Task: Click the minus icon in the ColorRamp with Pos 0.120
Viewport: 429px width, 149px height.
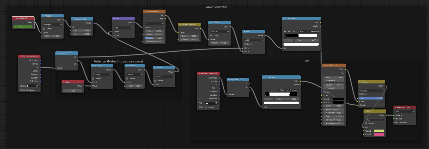Action: [269, 90]
